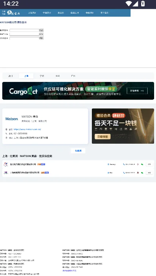Click the company logo of the 上海 supplier row
Viewport: 156px width, 276px height.
[x=6, y=173]
